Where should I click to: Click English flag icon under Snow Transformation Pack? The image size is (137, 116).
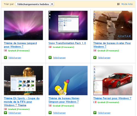[x=50, y=47]
